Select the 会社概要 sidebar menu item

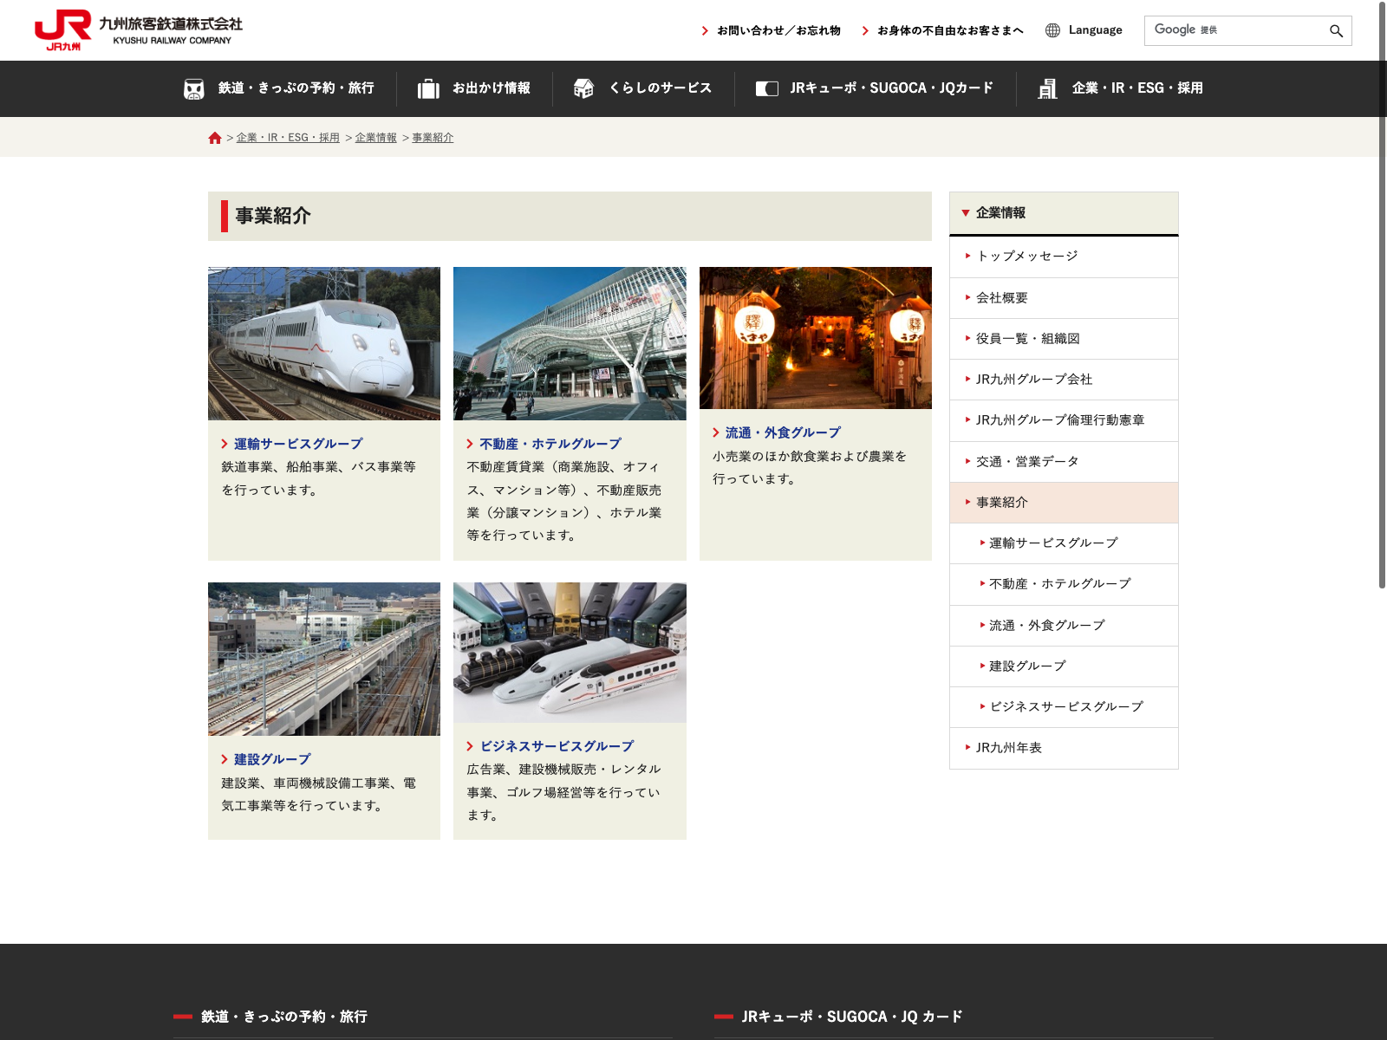point(1001,298)
